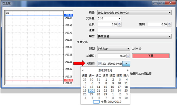Click the blue 1722.56 price label
The width and height of the screenshot is (177, 105).
(68, 15)
